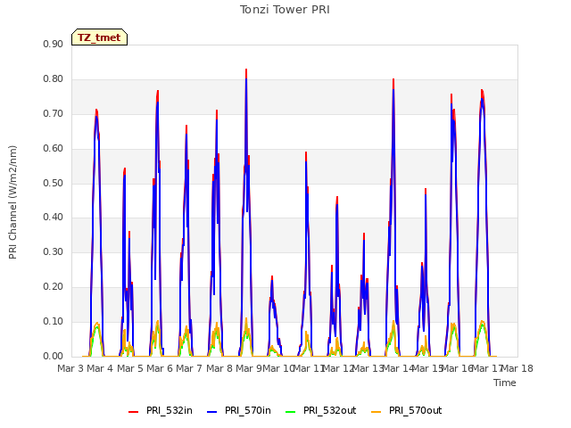Click the 0.80 y-axis tick label
This screenshot has height=428, width=571.
click(x=54, y=79)
